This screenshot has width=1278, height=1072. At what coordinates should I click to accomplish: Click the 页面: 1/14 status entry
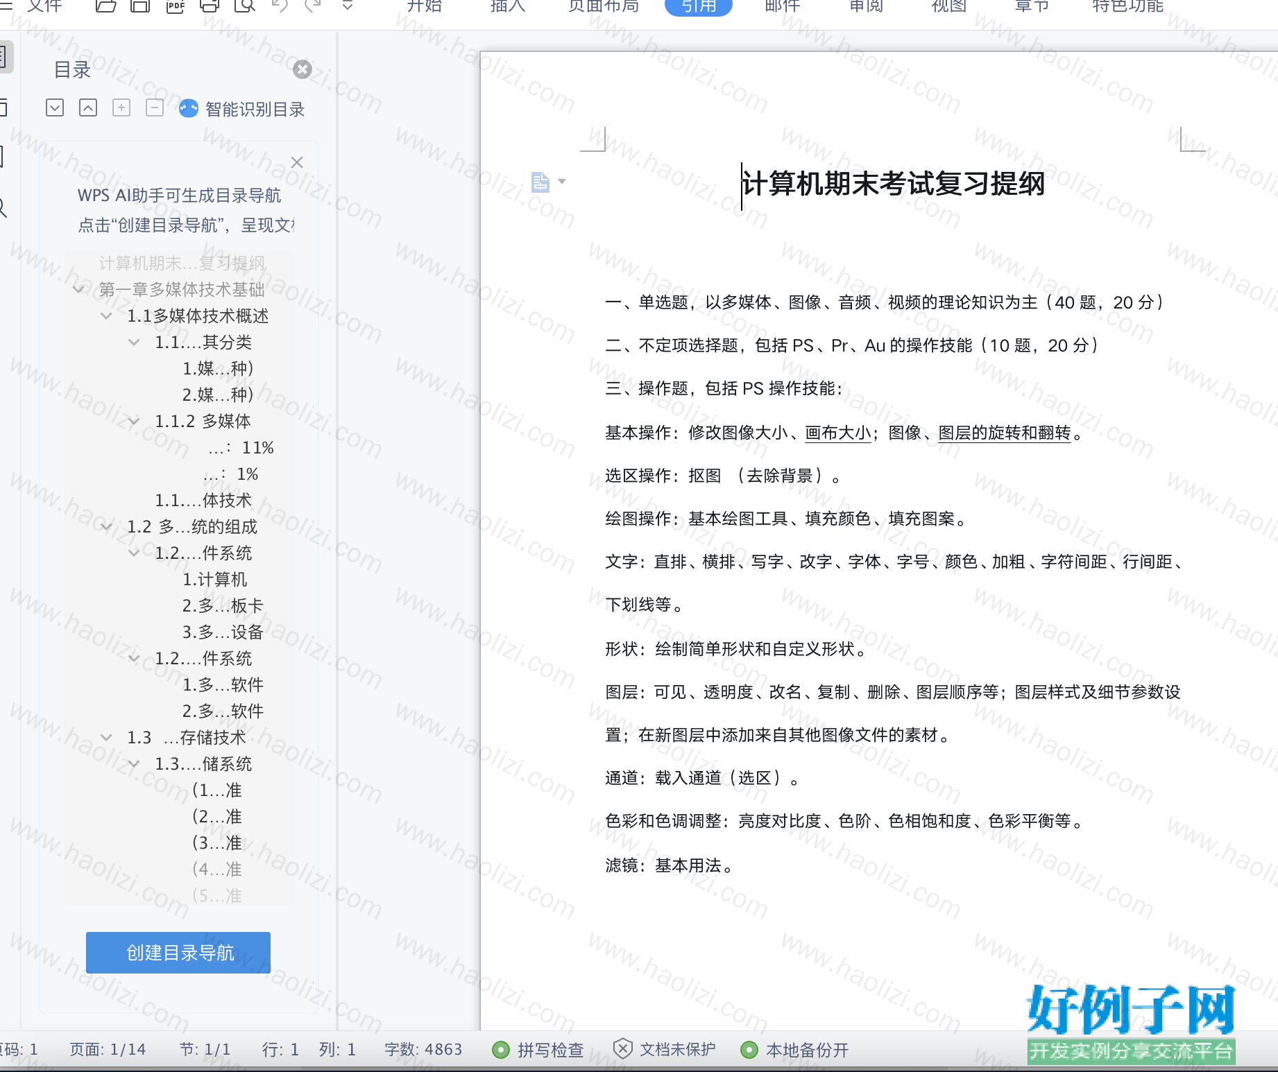[108, 1049]
